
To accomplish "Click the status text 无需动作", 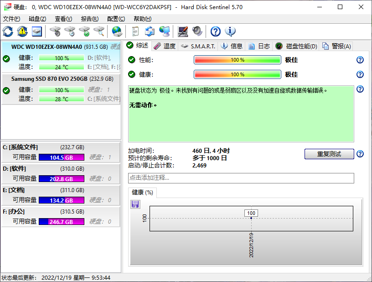I will [143, 105].
